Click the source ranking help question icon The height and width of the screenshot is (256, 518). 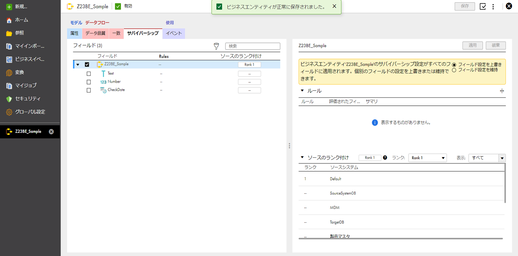point(385,158)
